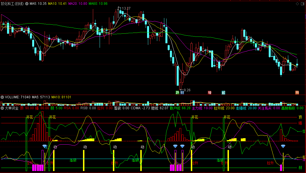Click the 强: 80.00 indicator value
Screen dimensions: 306x173
click(x=42, y=108)
